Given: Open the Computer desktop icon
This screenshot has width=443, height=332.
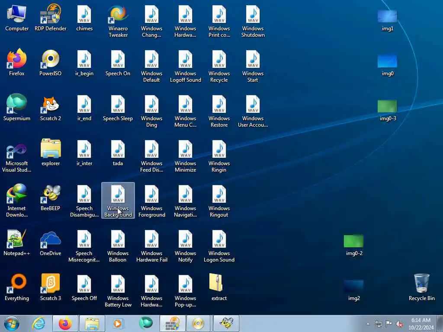Looking at the screenshot, I should 17,18.
